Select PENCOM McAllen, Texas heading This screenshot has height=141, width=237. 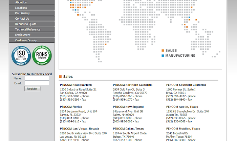click(183, 129)
